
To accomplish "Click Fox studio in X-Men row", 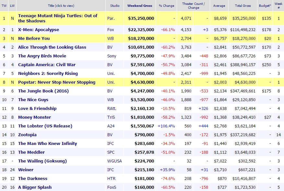I will [111, 30].
